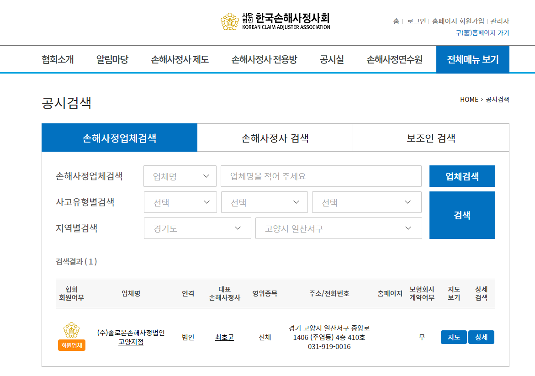The width and height of the screenshot is (535, 376).
Task: Click the 상세 button in result row
Action: pos(481,337)
